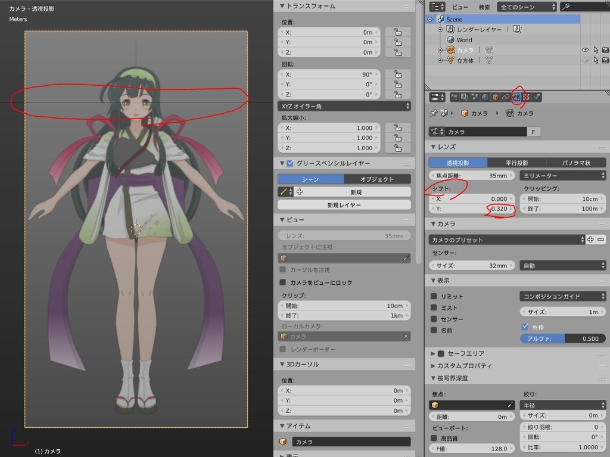This screenshot has height=457, width=610.
Task: Open the Scene properties tab icon
Action: [x=475, y=97]
